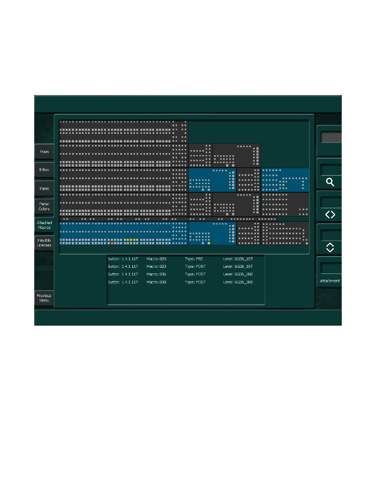Open the Panel tab
Image resolution: width=389 pixels, height=504 pixels.
pos(44,189)
